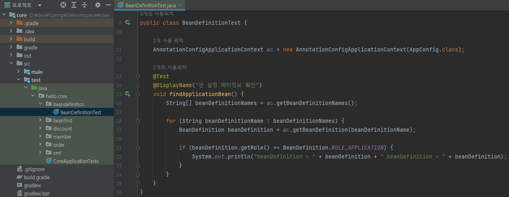Expand the beanfind package

[40, 120]
